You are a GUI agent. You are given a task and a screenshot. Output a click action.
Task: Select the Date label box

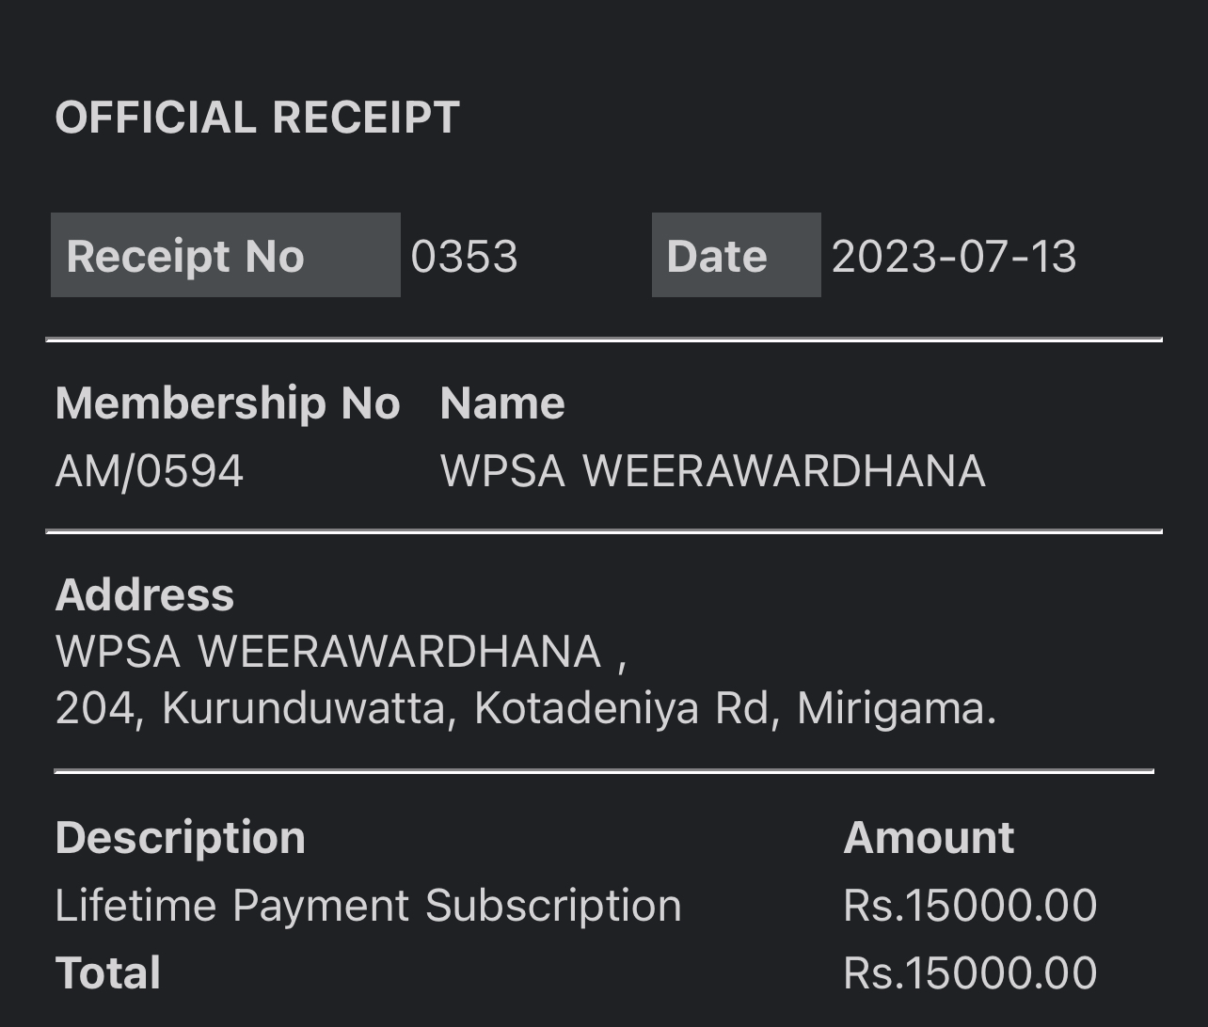[737, 255]
